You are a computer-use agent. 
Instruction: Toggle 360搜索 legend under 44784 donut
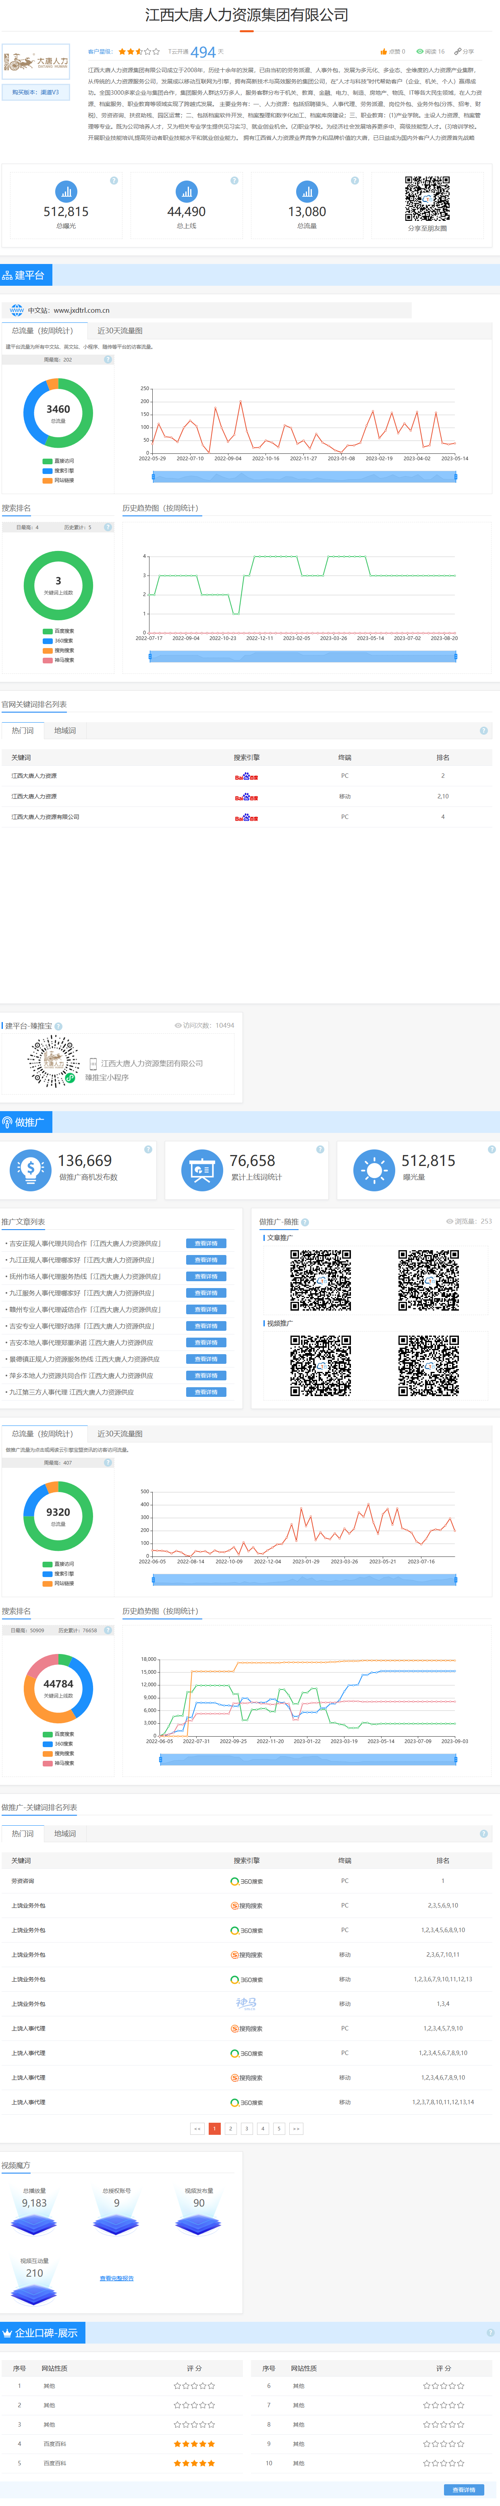point(58,1744)
